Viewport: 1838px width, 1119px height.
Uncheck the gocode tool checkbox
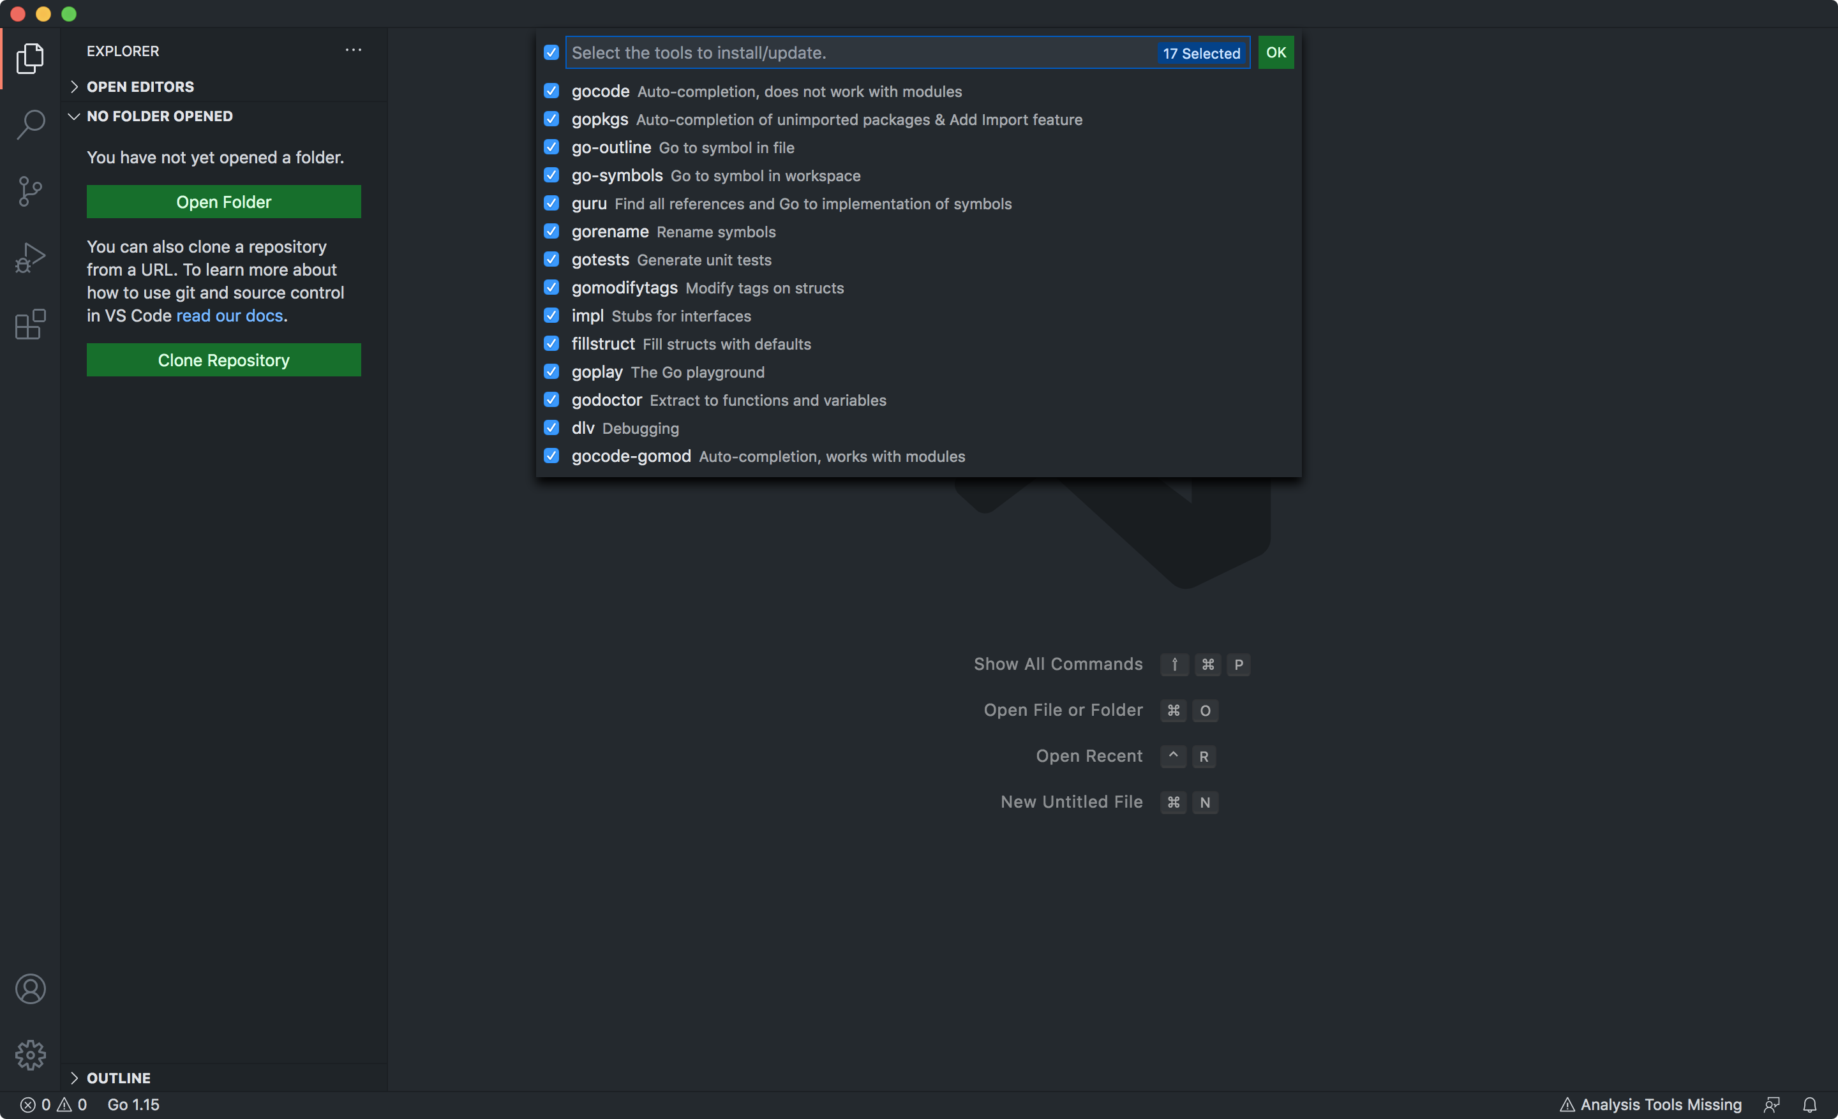tap(551, 91)
